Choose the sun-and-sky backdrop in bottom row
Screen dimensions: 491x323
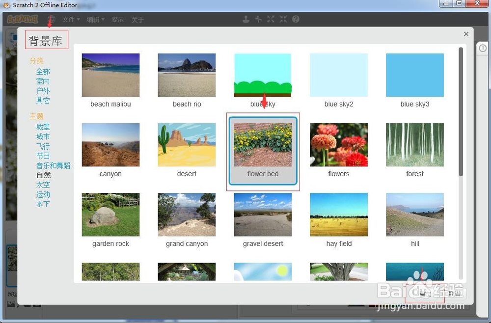pos(263,271)
